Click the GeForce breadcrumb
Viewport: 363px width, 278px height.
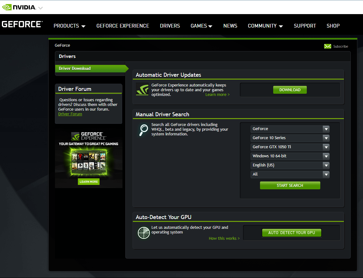[62, 45]
